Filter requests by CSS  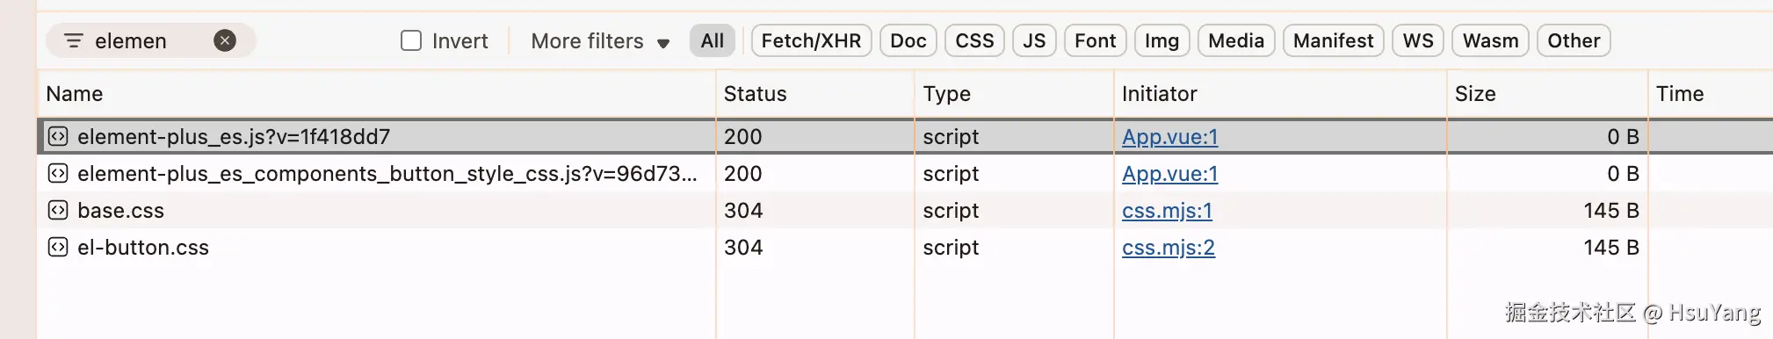coord(974,40)
